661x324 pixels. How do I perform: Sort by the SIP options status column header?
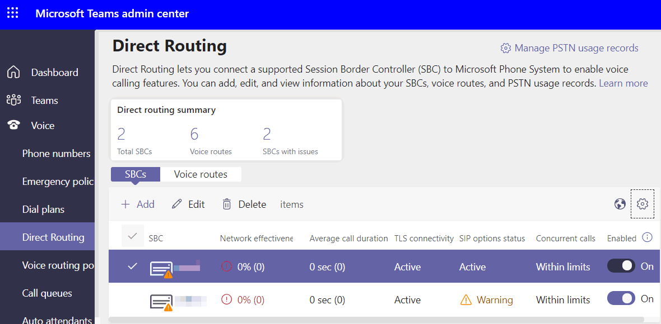tap(492, 239)
